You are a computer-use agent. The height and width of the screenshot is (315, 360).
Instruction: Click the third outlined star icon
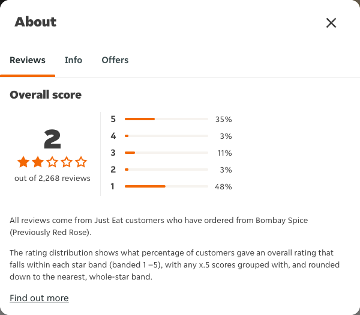(52, 162)
